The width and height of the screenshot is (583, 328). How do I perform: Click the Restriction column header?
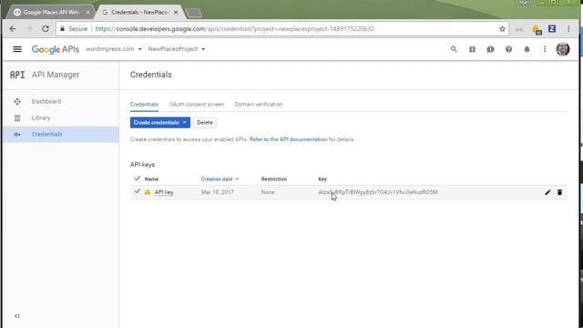[x=274, y=179]
